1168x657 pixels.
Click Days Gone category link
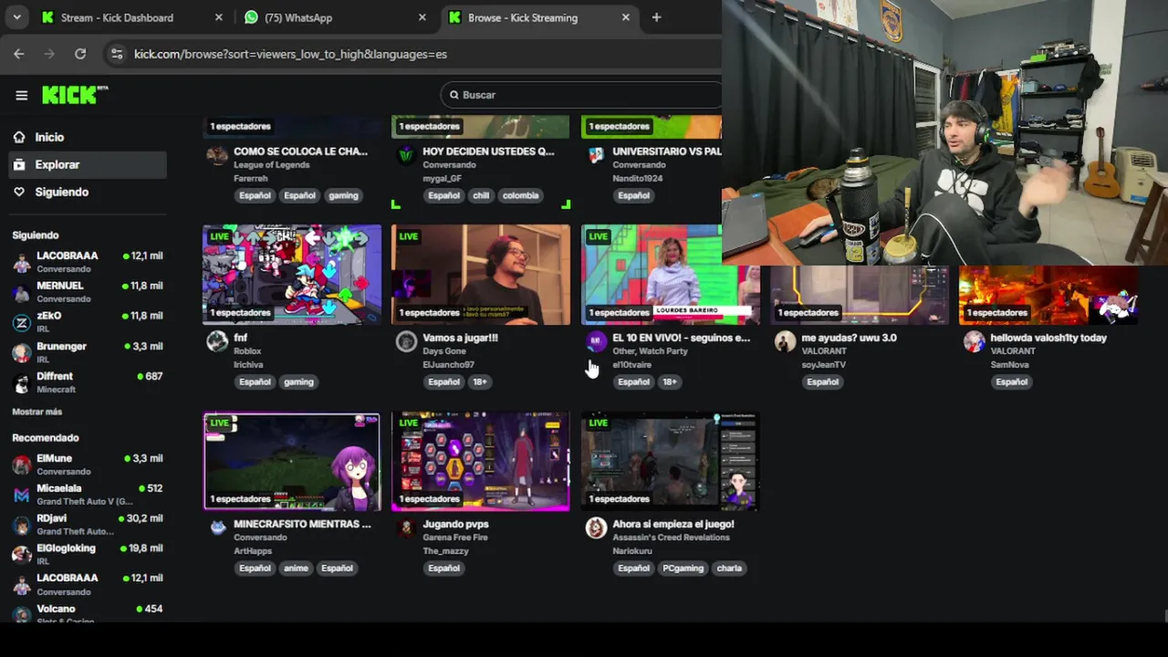445,351
